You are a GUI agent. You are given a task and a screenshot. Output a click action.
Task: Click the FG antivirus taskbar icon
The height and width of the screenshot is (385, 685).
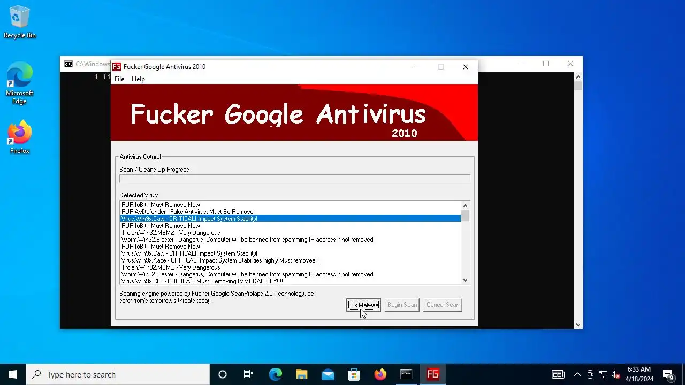(x=432, y=374)
